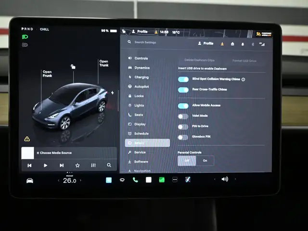Tap HomeLink garage icon in settings header

[232, 44]
